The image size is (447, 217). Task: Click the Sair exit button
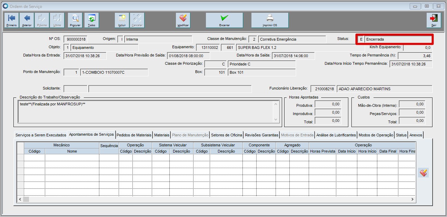(434, 20)
